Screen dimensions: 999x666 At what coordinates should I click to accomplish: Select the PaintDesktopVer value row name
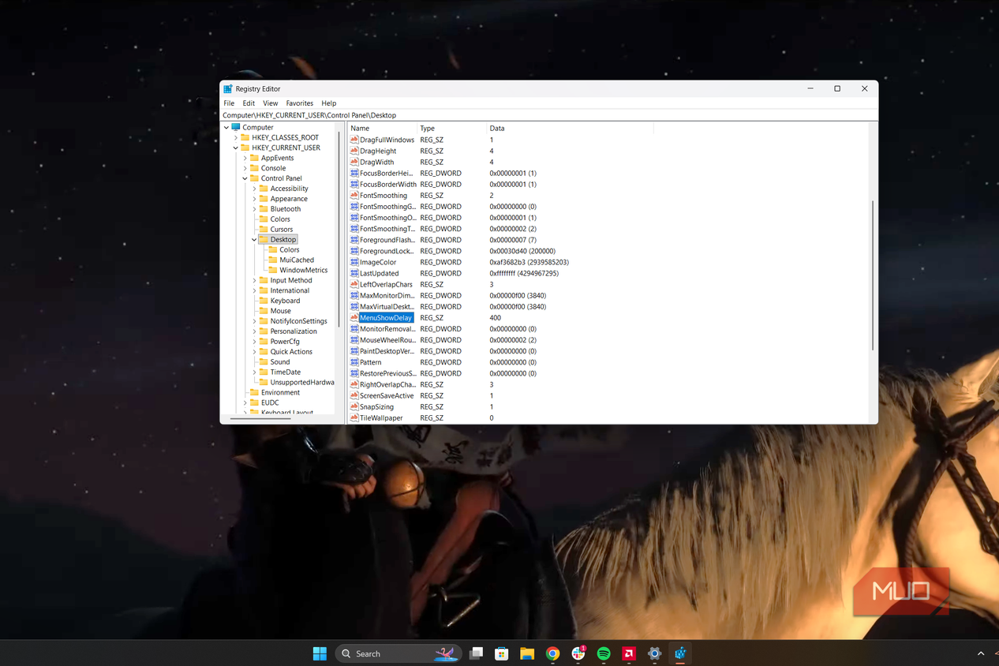pos(387,351)
